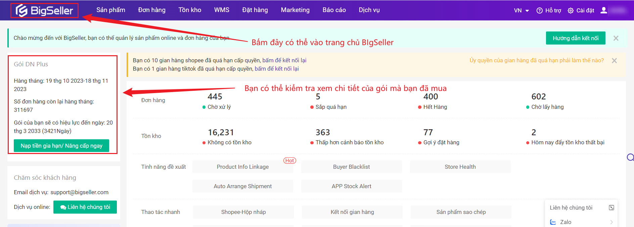Reconnect tiktok store via bấm để kết nối lại
Screen dimensions: 634x227
point(277,69)
